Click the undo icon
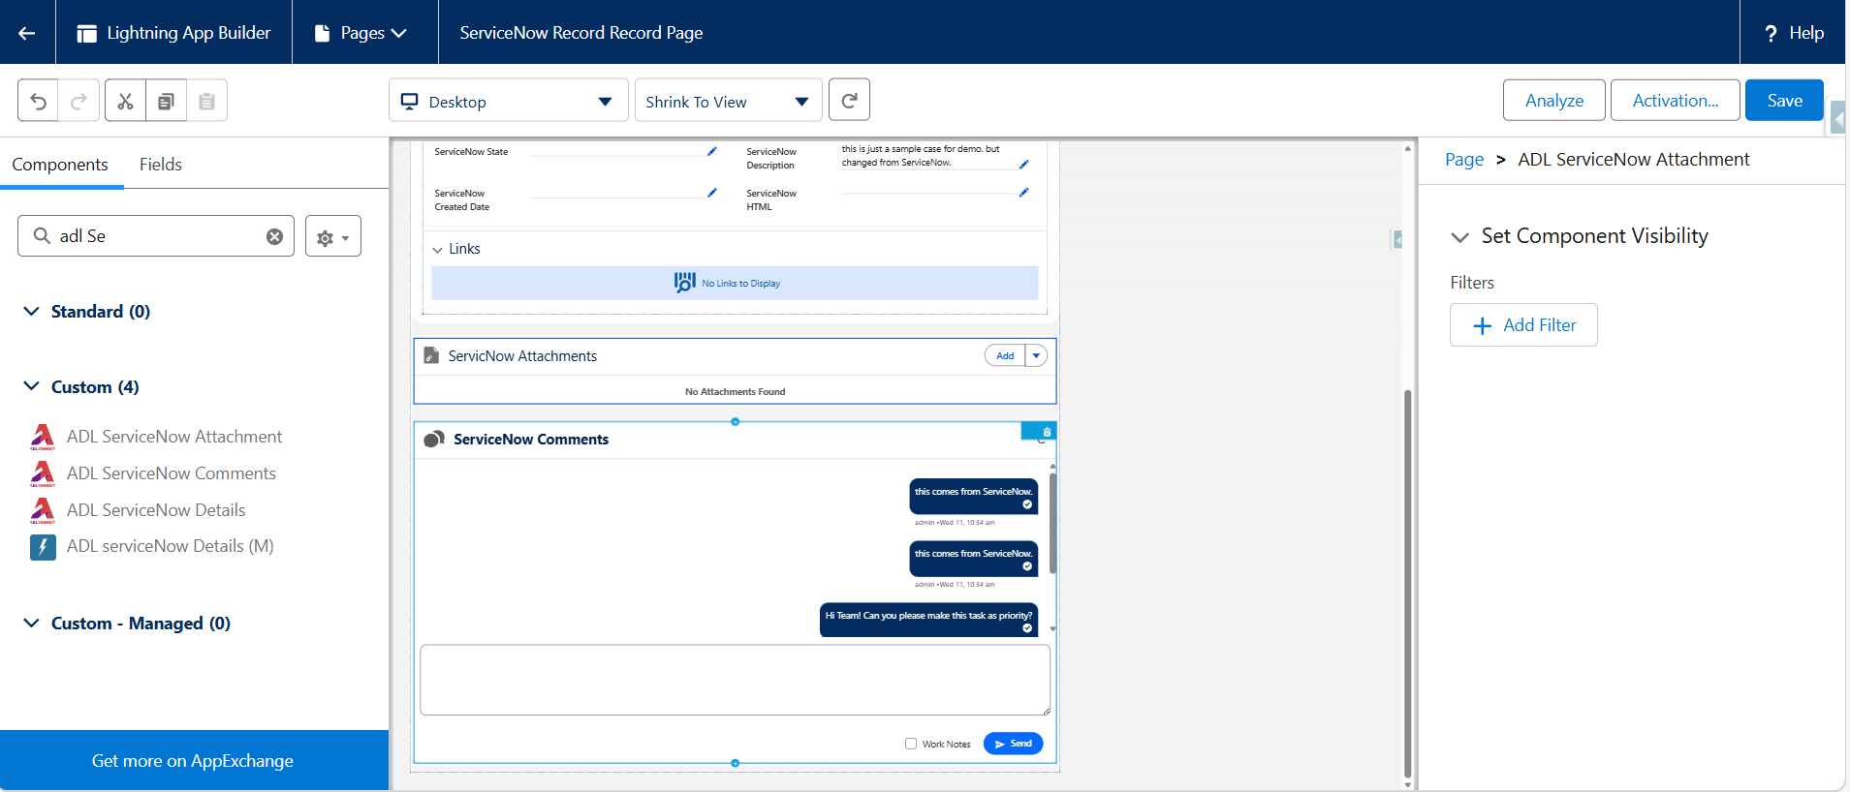1850x792 pixels. click(x=38, y=101)
